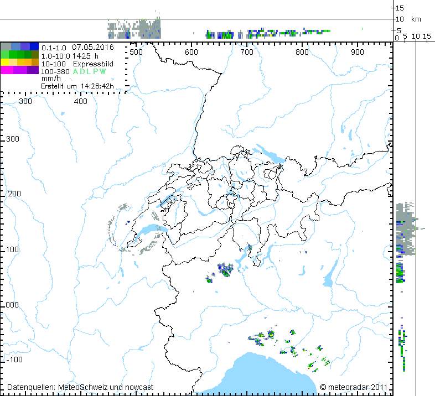Click the 'mm/h' unit label

[x=51, y=79]
